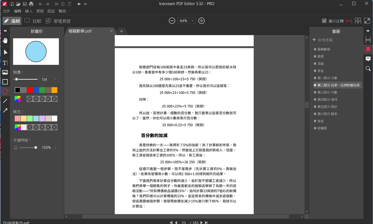
Task: Click the page number input field
Action: pos(183,223)
